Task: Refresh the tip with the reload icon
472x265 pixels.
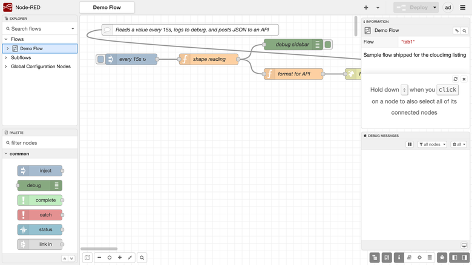Action: point(456,79)
